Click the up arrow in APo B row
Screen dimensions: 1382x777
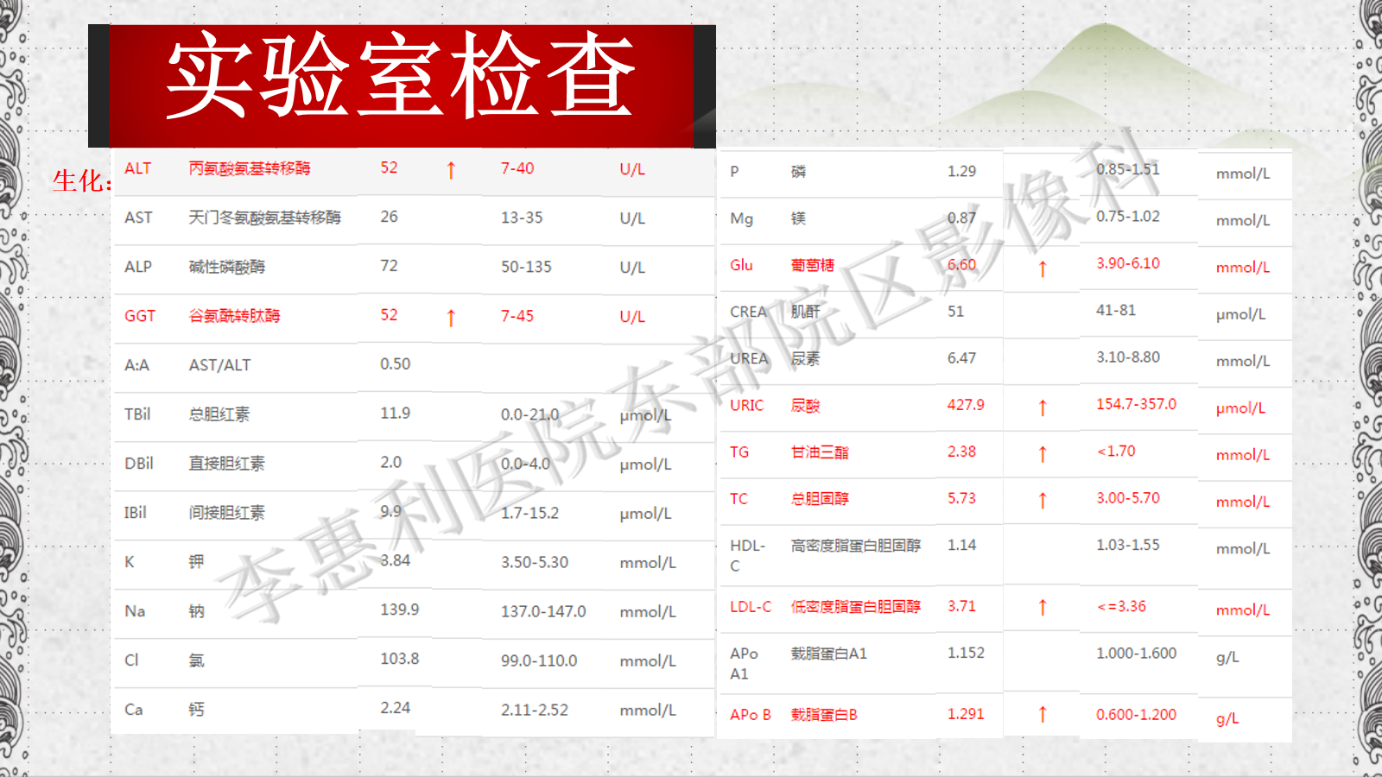[x=1043, y=714]
